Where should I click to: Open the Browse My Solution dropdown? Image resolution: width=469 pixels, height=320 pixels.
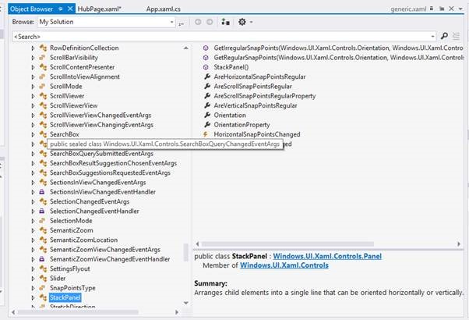click(x=171, y=22)
